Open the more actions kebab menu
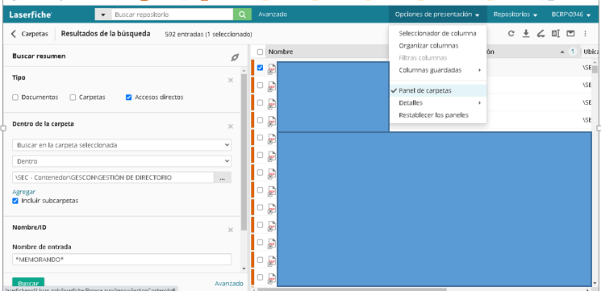This screenshot has height=291, width=601. click(x=586, y=34)
